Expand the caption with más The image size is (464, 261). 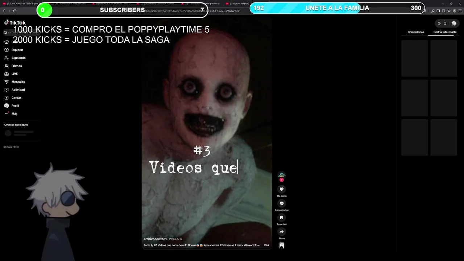click(x=266, y=245)
